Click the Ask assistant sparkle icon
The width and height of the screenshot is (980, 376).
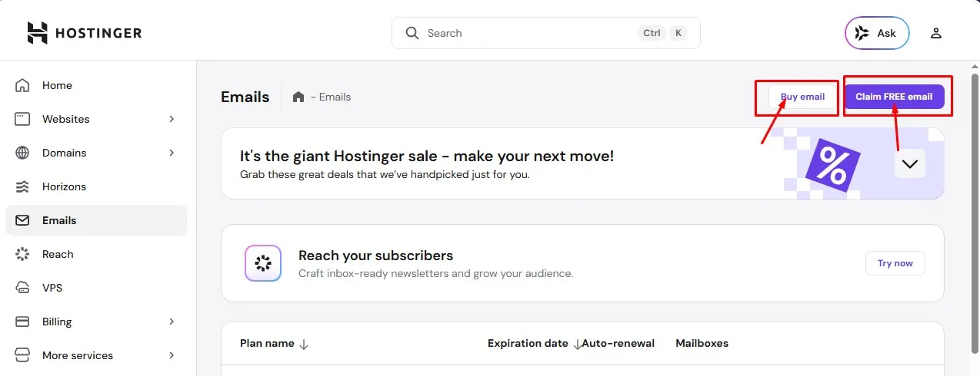tap(862, 33)
